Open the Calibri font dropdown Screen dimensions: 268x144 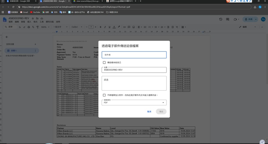(77, 27)
